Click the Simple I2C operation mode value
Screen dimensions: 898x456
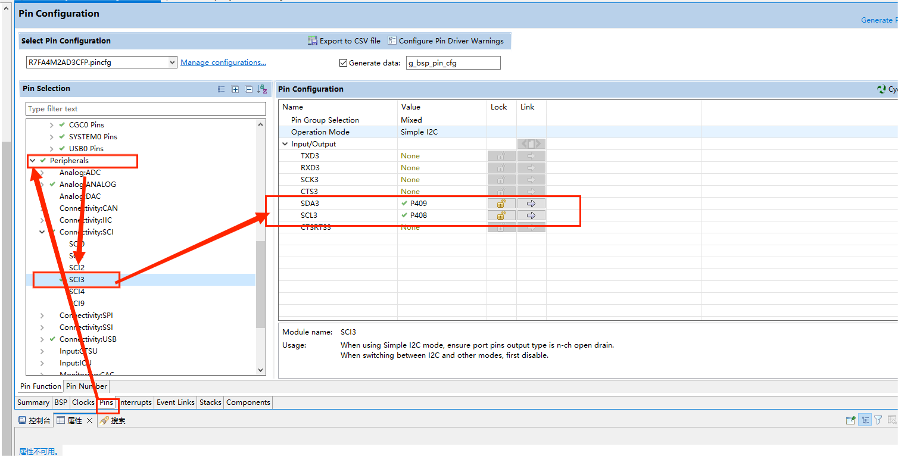(x=419, y=132)
